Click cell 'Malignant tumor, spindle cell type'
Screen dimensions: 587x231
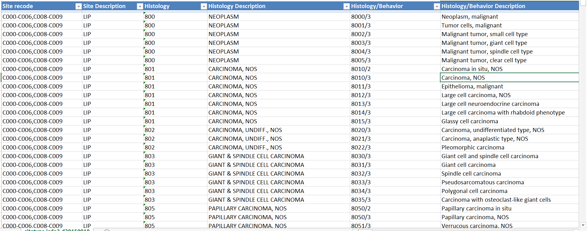click(509, 51)
